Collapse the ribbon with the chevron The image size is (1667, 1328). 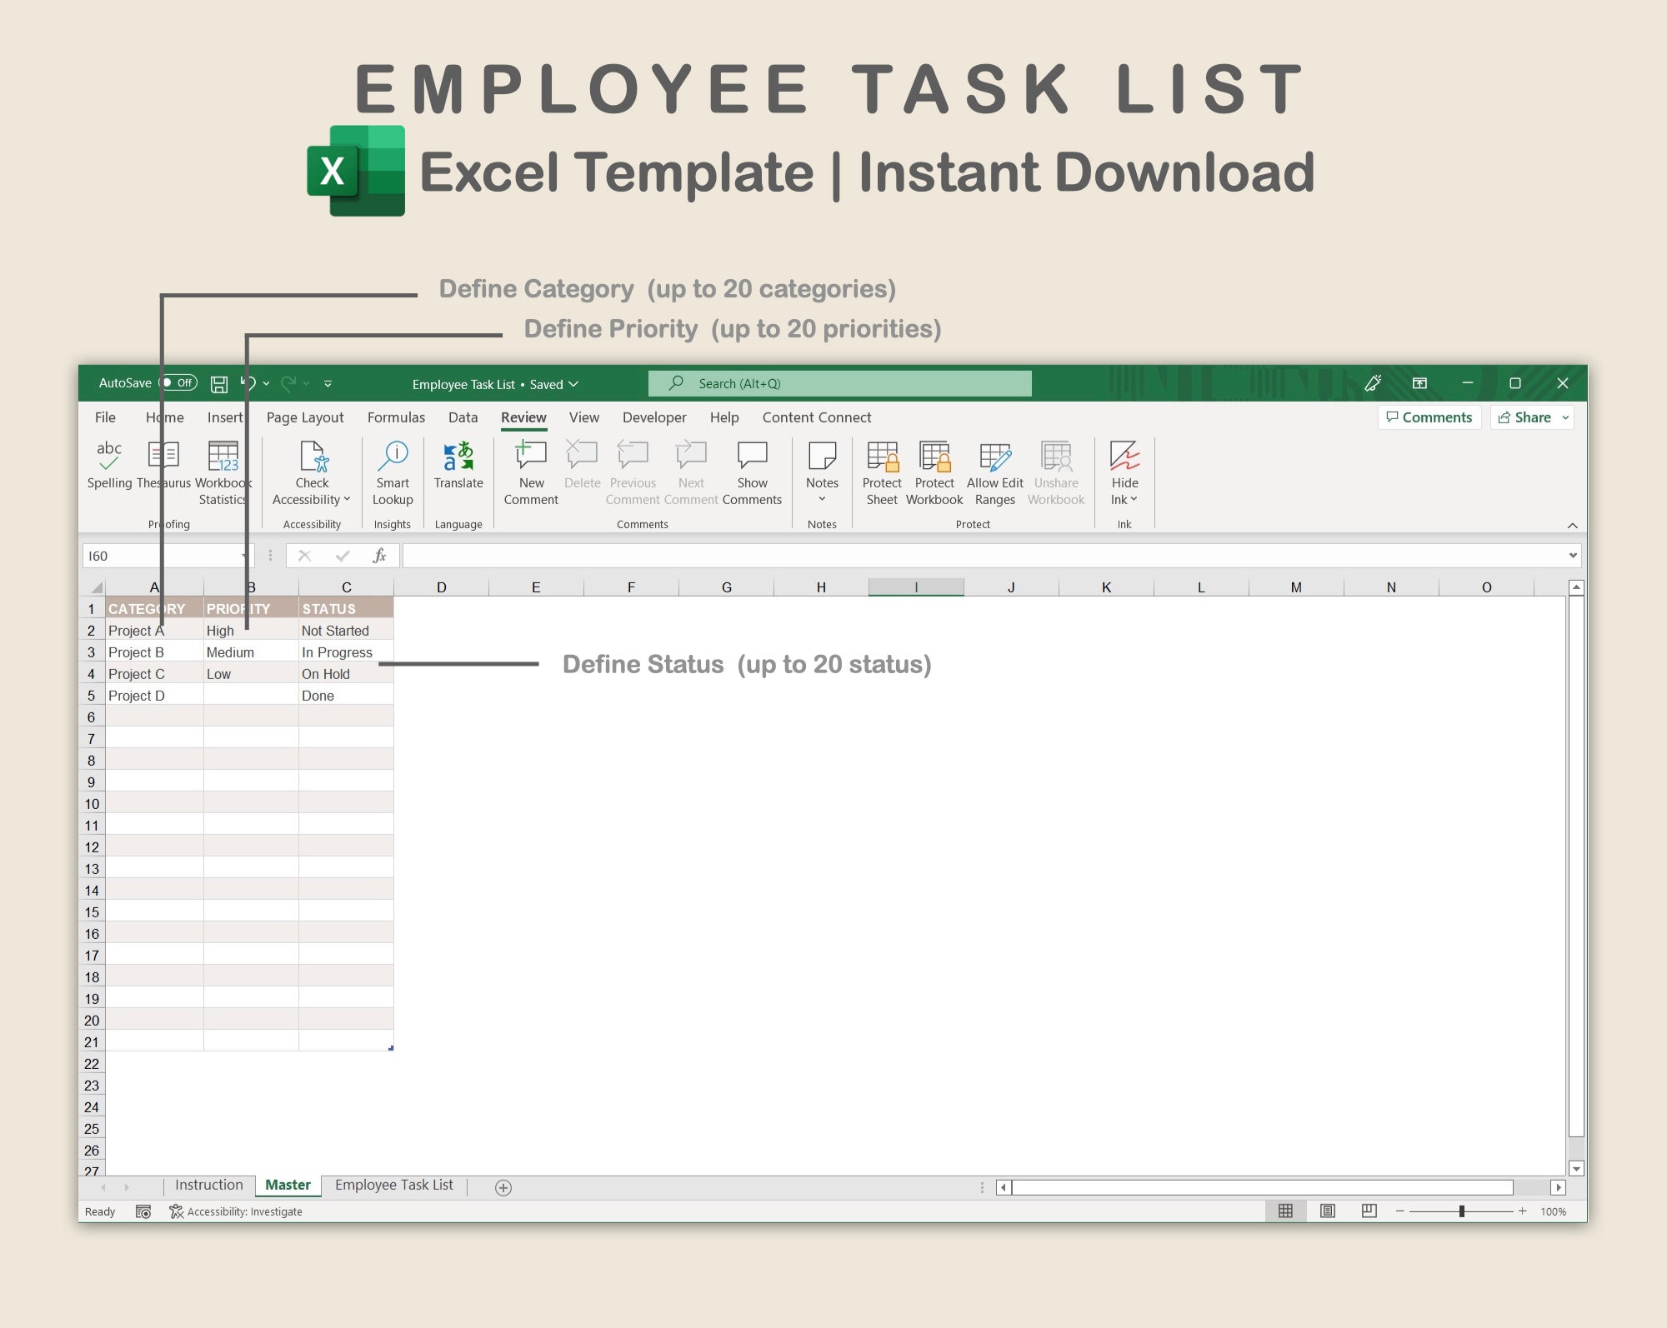pos(1572,525)
